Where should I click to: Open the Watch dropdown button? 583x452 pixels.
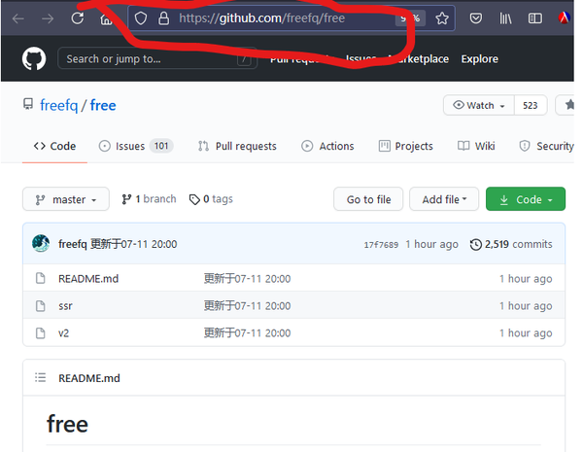coord(478,105)
